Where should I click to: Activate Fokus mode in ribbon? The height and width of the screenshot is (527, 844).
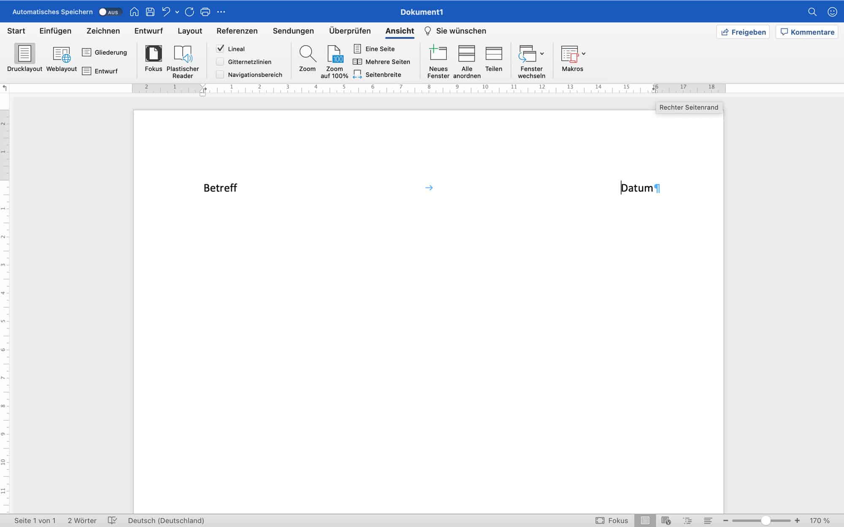click(x=154, y=58)
